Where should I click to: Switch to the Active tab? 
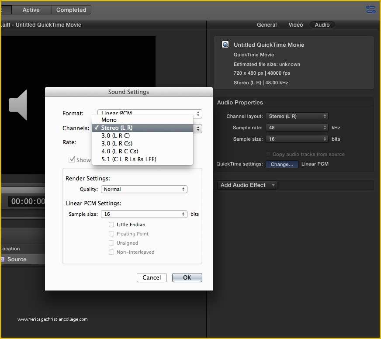(31, 10)
